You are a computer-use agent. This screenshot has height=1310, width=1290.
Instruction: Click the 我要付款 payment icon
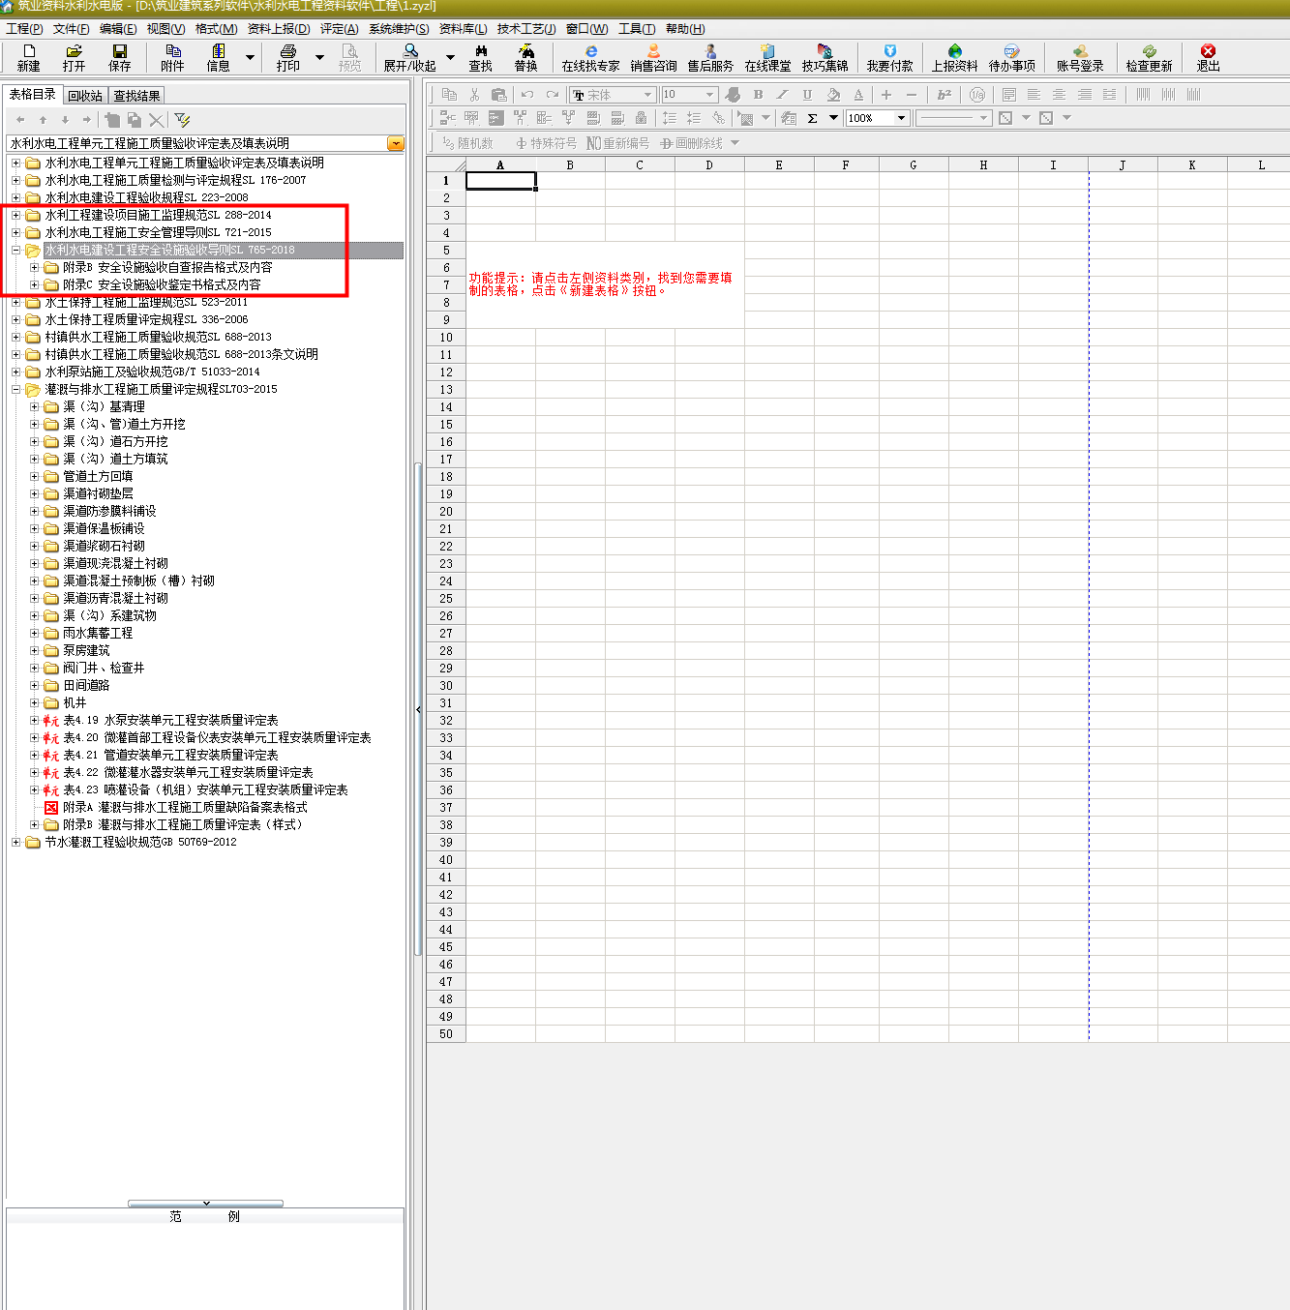889,58
